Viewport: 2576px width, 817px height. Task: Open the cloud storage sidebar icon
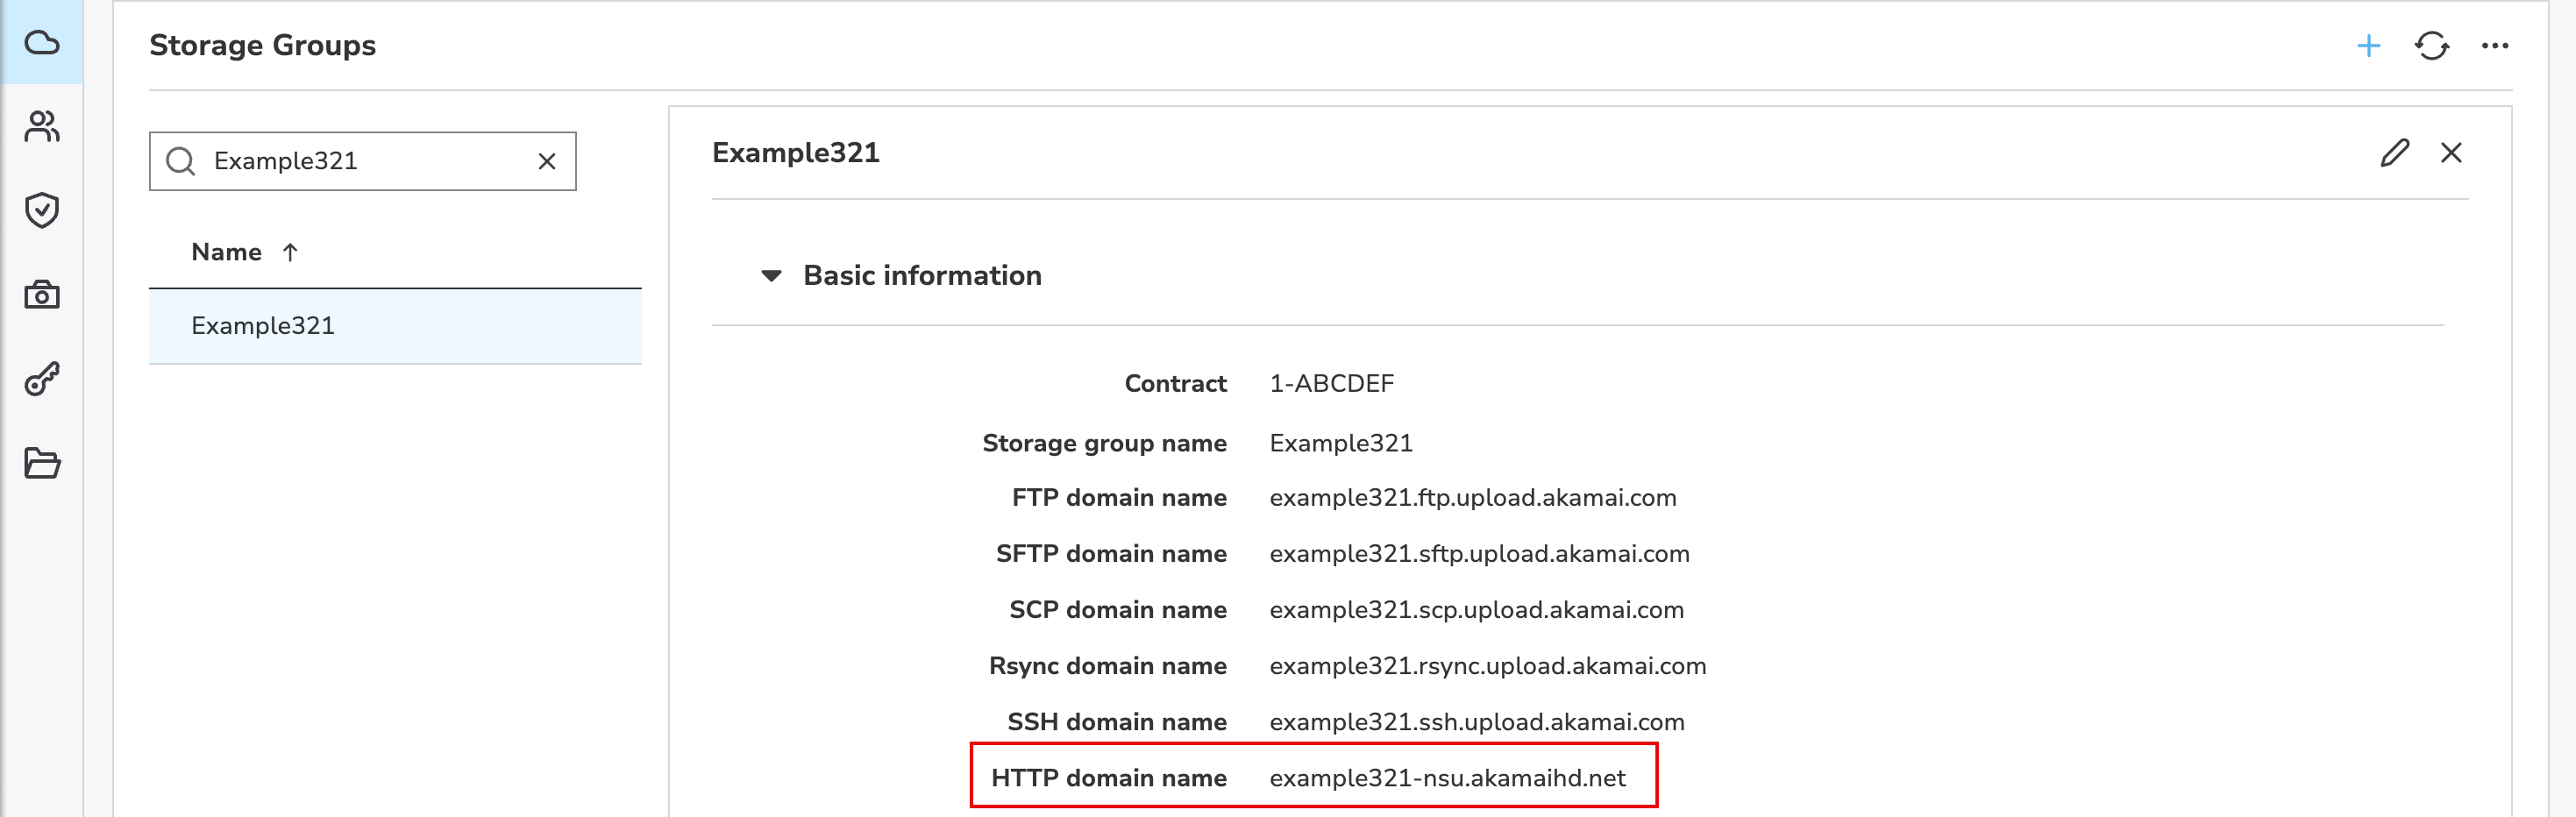coord(41,42)
